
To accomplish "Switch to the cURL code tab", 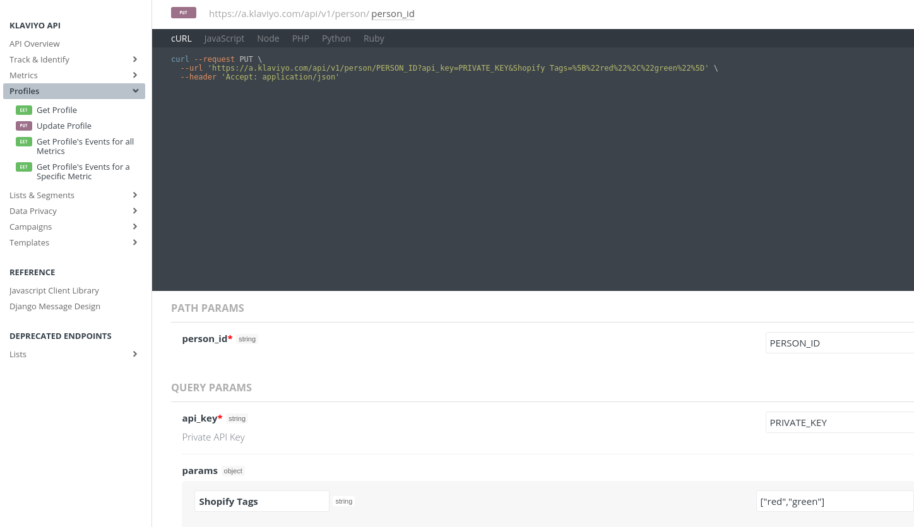I will point(181,38).
